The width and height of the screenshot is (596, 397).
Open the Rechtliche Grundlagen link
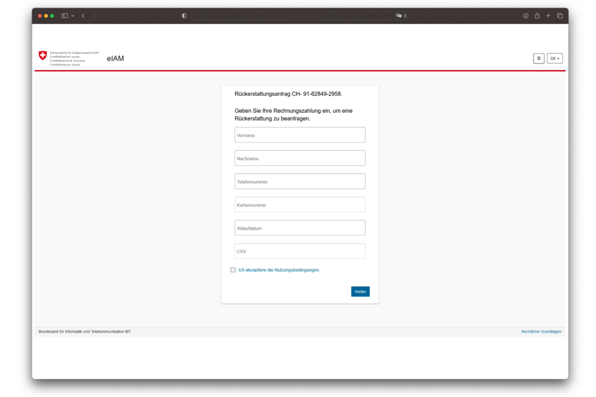point(541,331)
